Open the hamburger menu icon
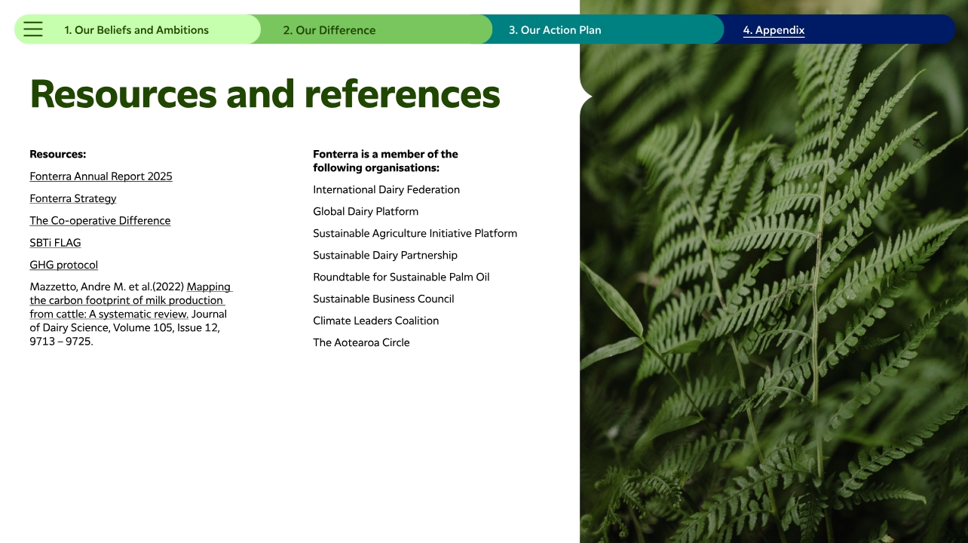The height and width of the screenshot is (543, 968). (33, 29)
